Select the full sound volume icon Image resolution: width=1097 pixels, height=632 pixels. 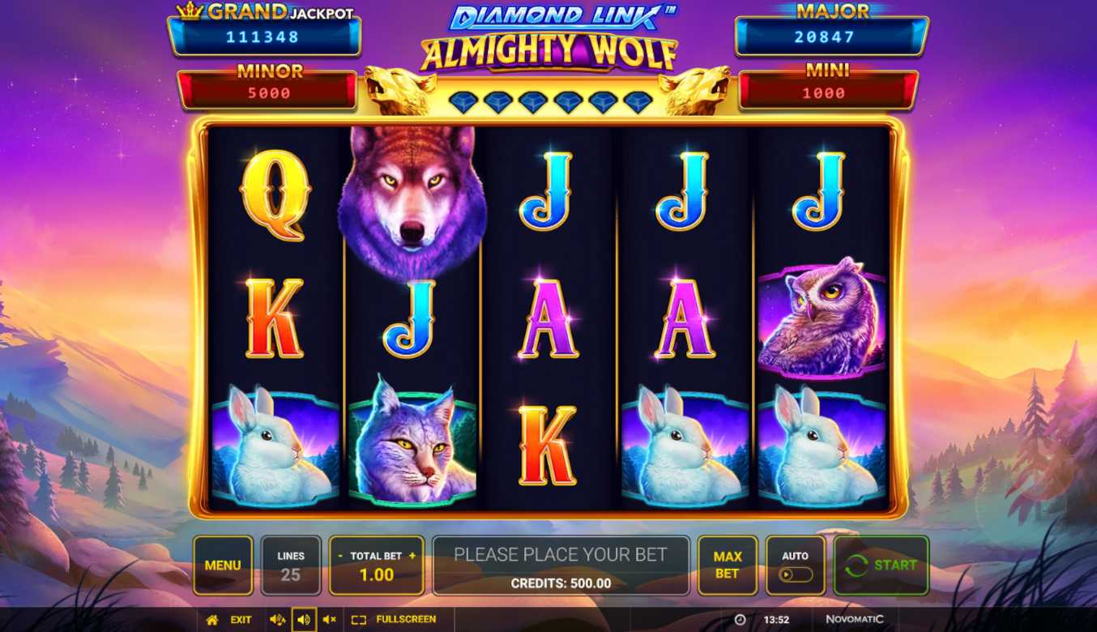click(x=277, y=620)
